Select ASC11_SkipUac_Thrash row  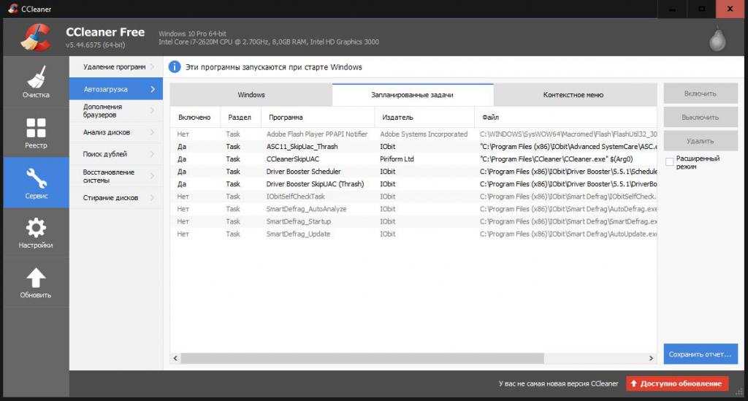pos(413,146)
